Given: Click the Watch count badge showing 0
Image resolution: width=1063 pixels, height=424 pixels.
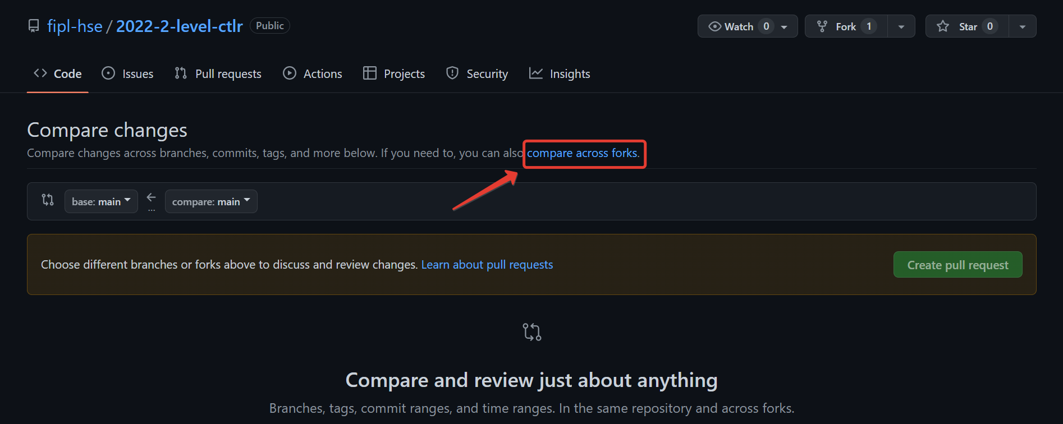Looking at the screenshot, I should (x=766, y=26).
